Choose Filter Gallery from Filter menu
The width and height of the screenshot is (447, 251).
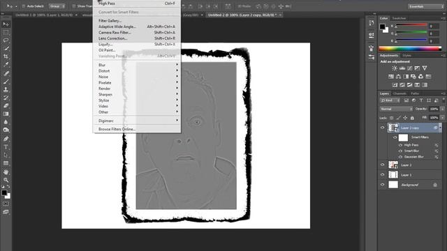tap(110, 21)
